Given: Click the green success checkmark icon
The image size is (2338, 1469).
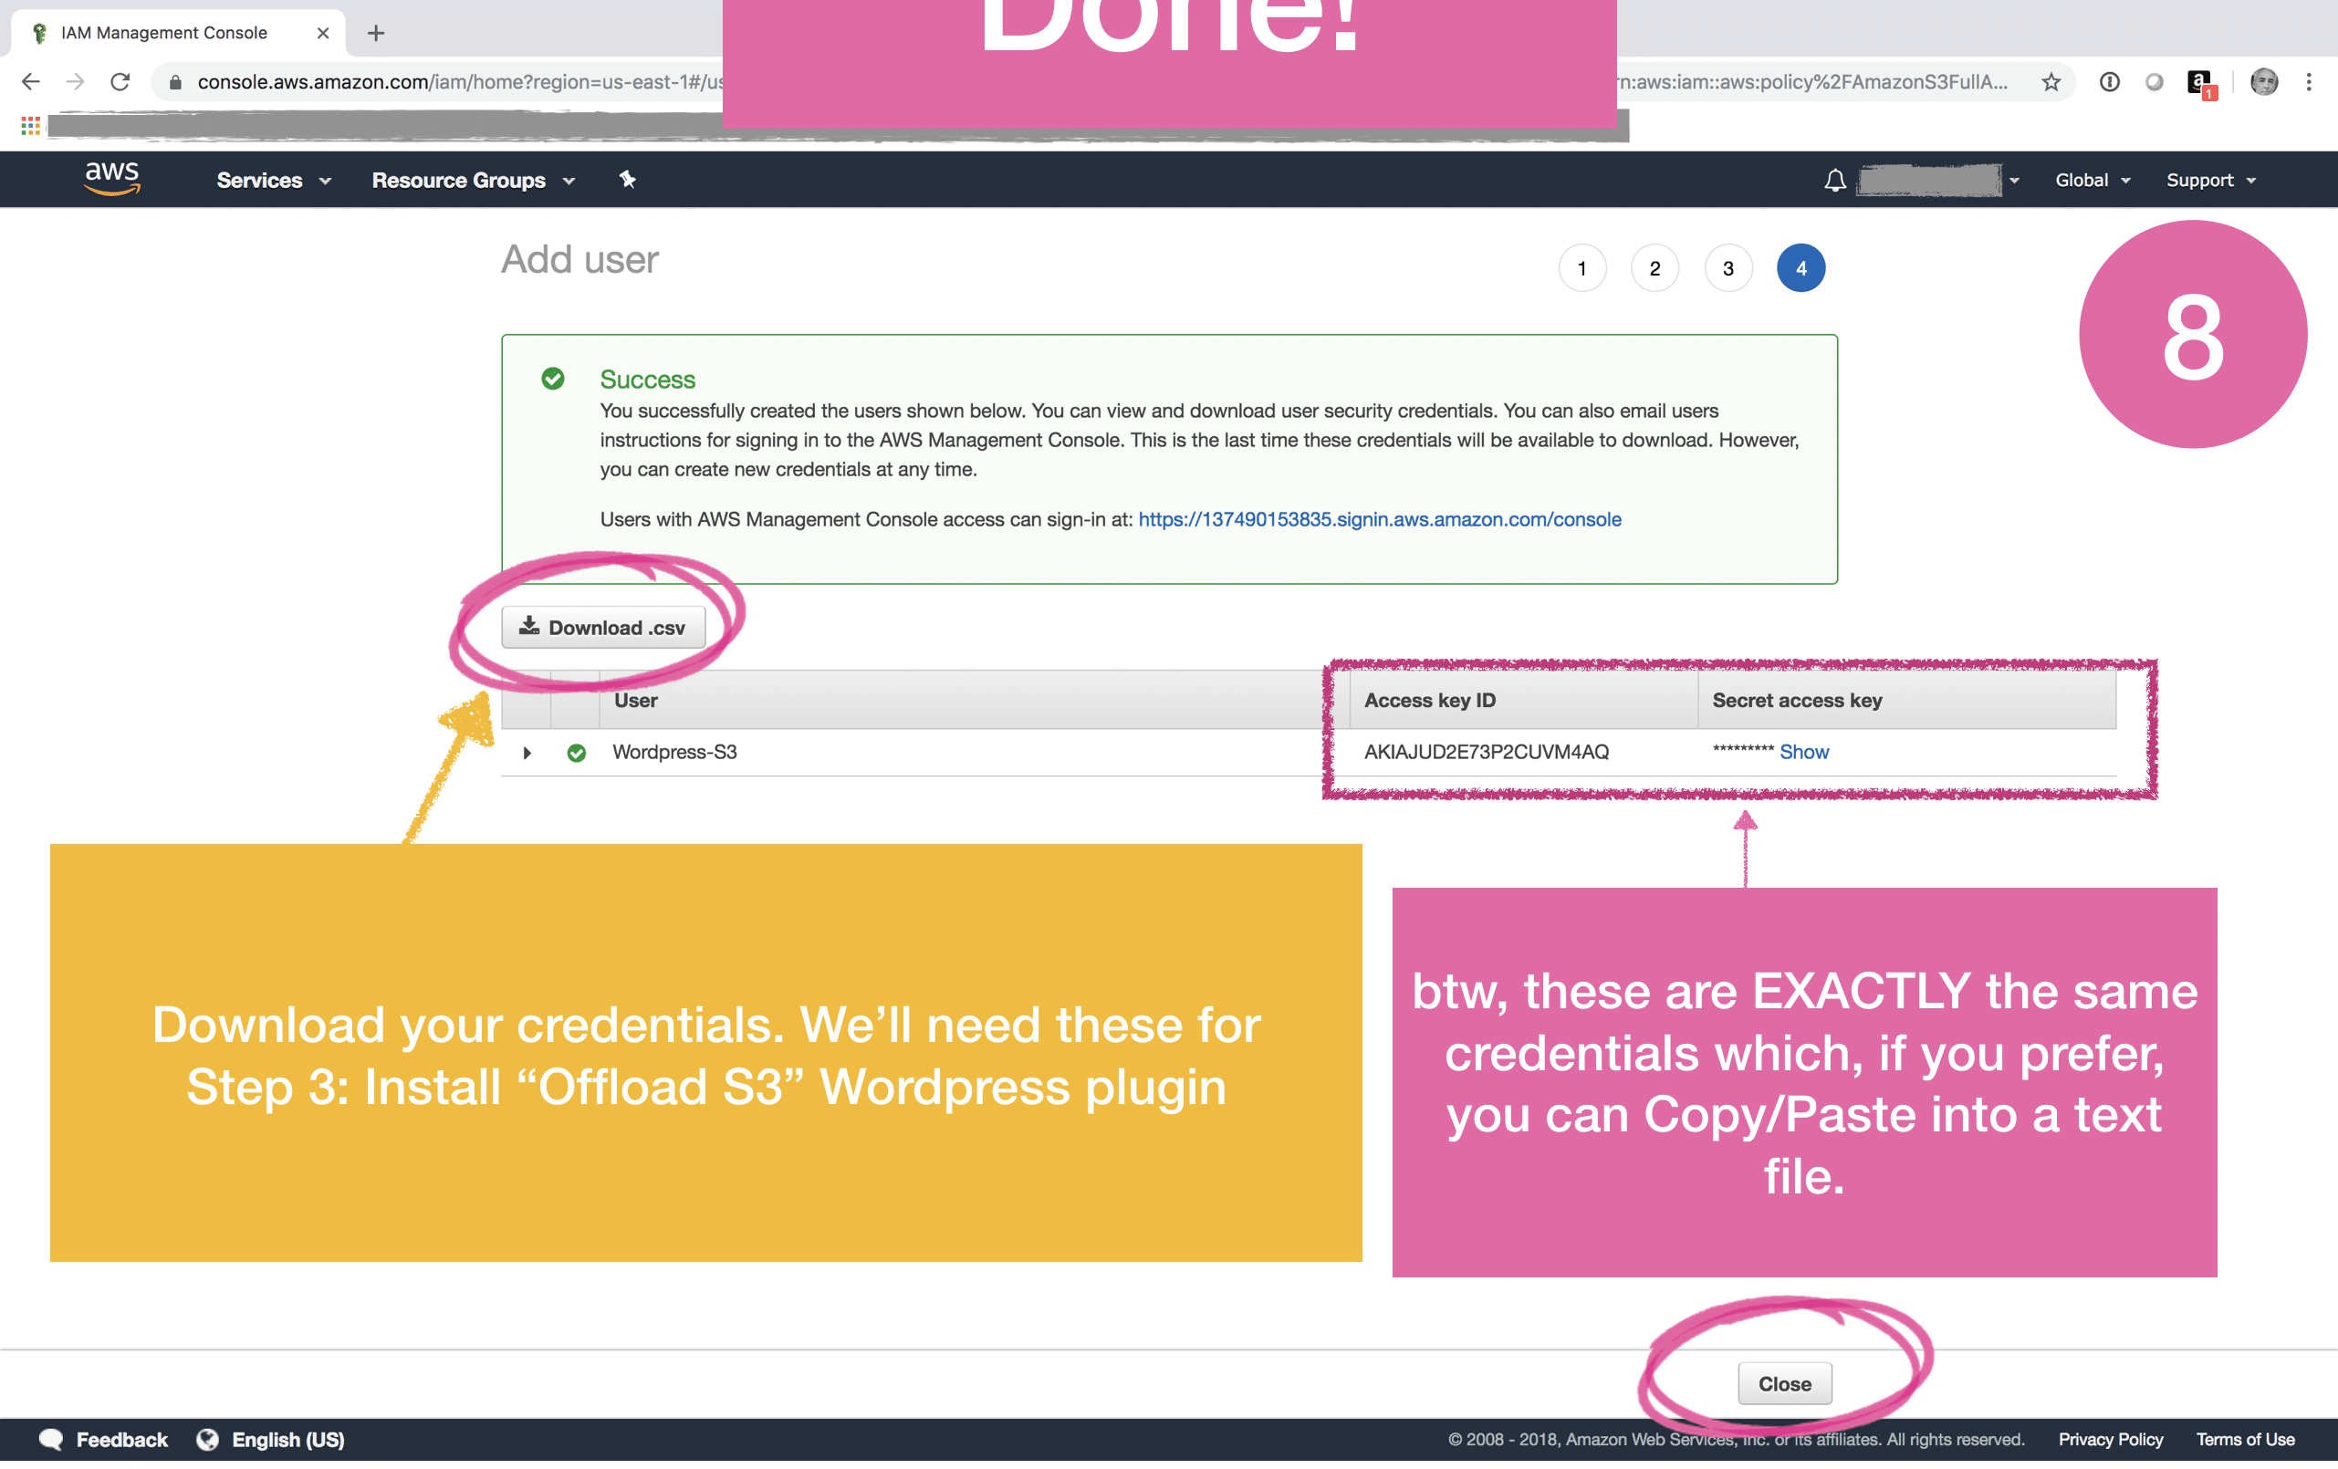Looking at the screenshot, I should coord(552,378).
